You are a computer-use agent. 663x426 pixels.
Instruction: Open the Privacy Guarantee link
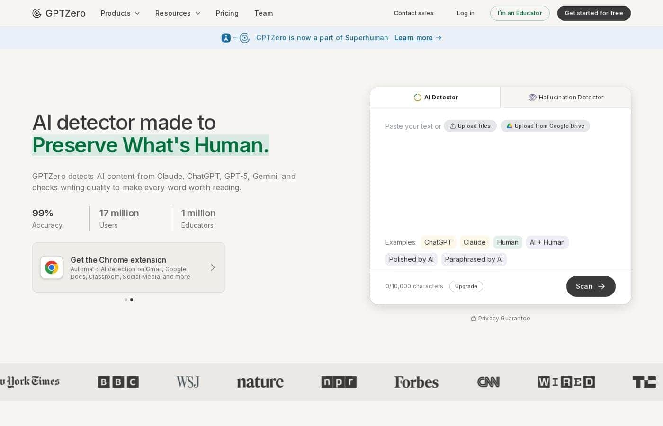[x=501, y=319]
